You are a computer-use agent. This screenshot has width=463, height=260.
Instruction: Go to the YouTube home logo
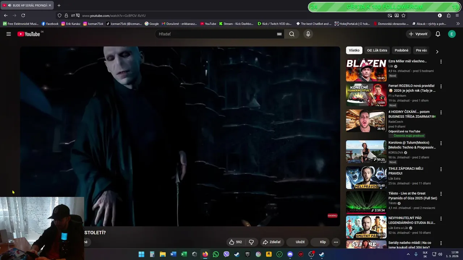(29, 34)
